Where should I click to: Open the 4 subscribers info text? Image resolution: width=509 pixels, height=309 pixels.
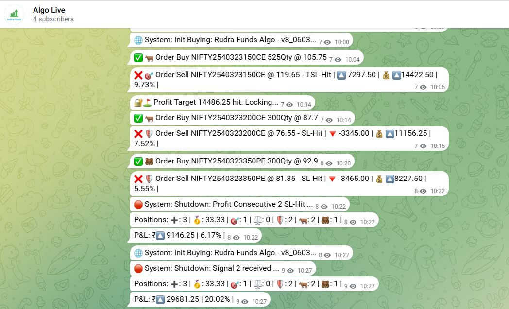(53, 19)
